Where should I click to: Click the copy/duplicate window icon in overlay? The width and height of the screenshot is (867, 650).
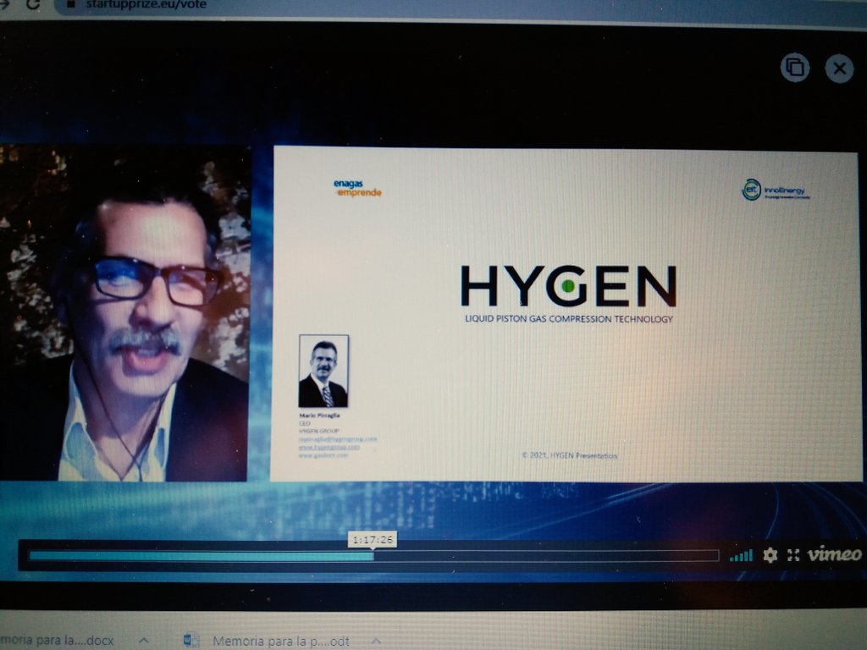(794, 68)
